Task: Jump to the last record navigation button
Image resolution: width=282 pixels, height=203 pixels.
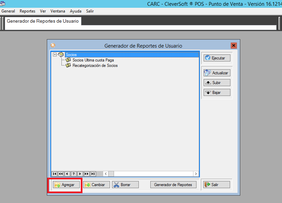Action: click(x=93, y=174)
